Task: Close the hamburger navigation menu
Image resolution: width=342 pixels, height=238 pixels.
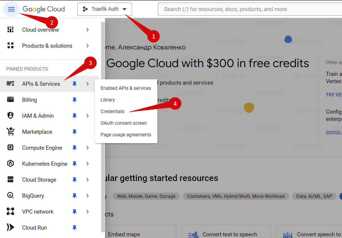Action: (11, 9)
